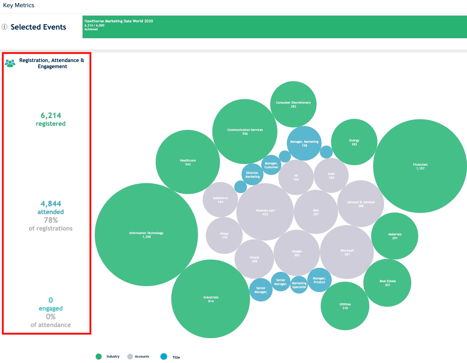Click the Manager, Product title bubble
Image resolution: width=467 pixels, height=363 pixels.
click(319, 280)
